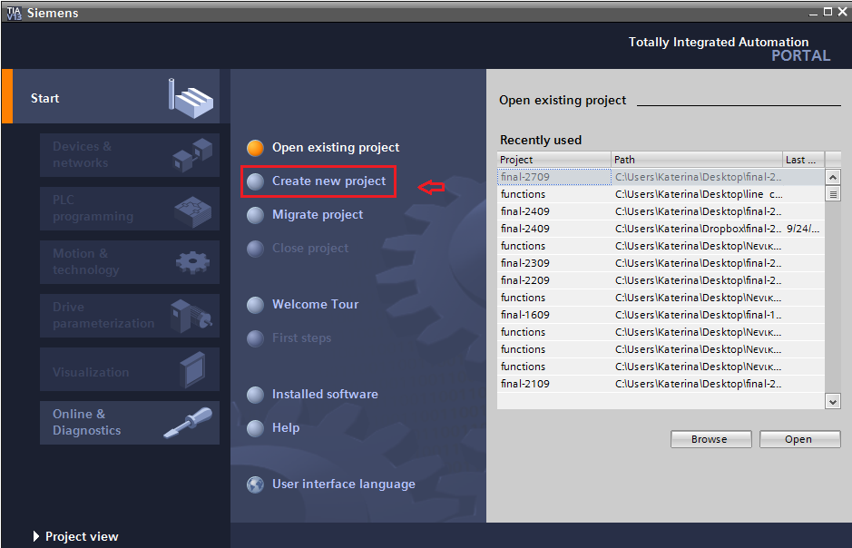Viewport: 852px width, 548px height.
Task: Open the PLC programming portal
Action: click(130, 209)
